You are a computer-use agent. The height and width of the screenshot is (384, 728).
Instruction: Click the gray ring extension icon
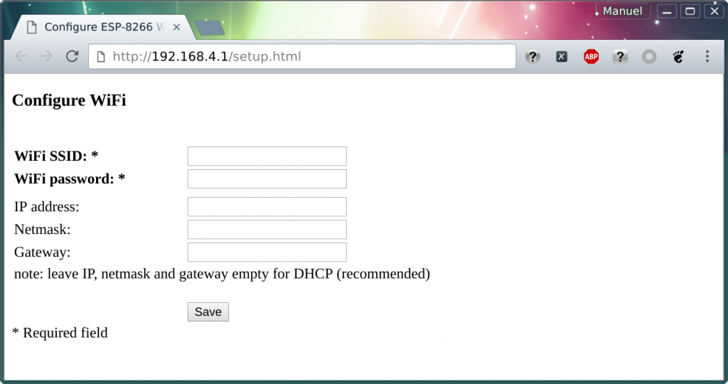(x=649, y=57)
